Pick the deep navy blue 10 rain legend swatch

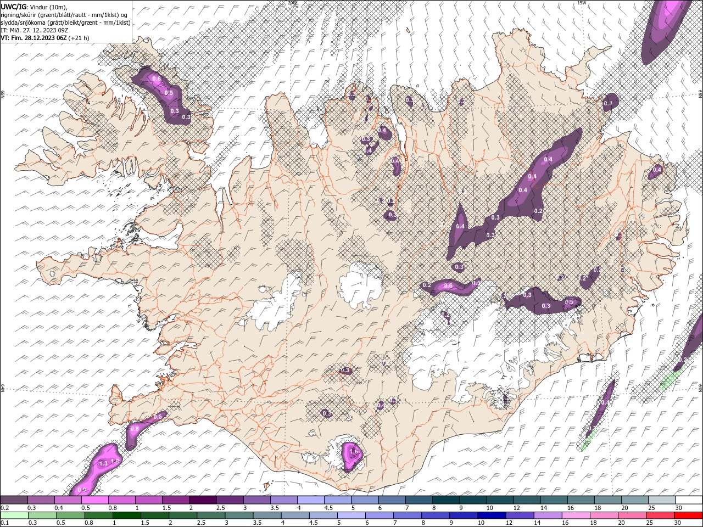pyautogui.click(x=492, y=515)
